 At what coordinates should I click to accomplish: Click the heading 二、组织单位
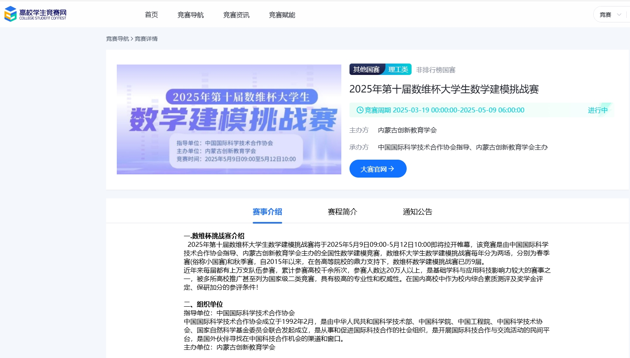[x=203, y=304]
